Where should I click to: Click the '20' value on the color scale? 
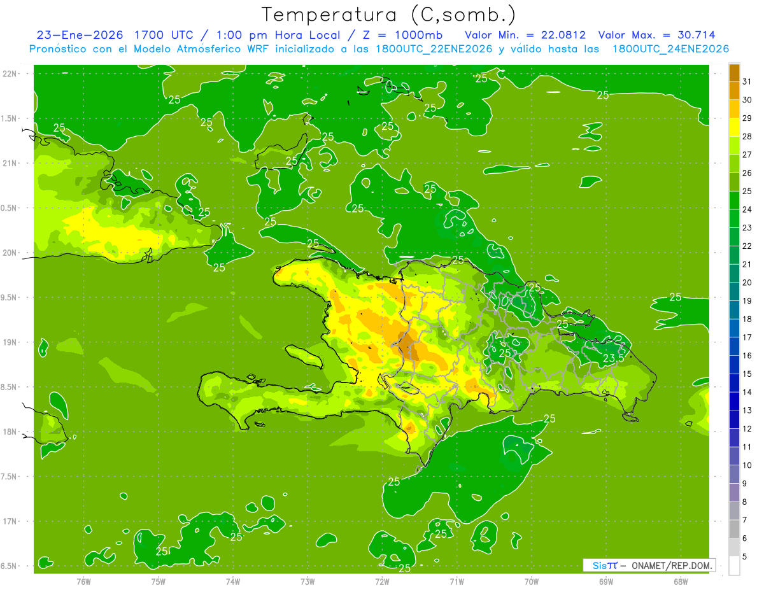point(747,282)
